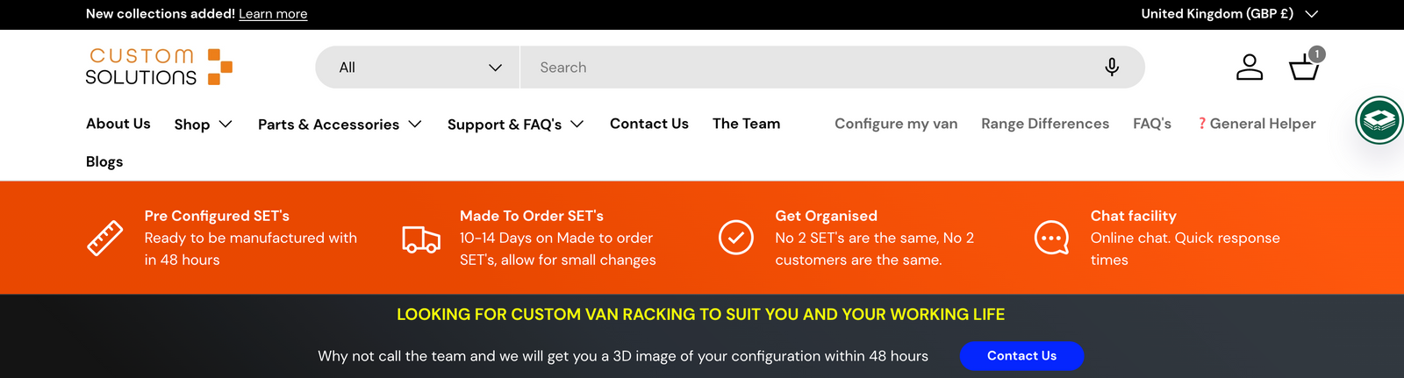Follow the Learn more link
1404x378 pixels.
pos(273,14)
